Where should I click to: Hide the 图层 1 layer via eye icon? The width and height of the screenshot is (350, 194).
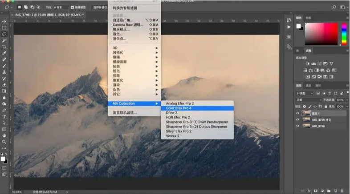(x=297, y=113)
